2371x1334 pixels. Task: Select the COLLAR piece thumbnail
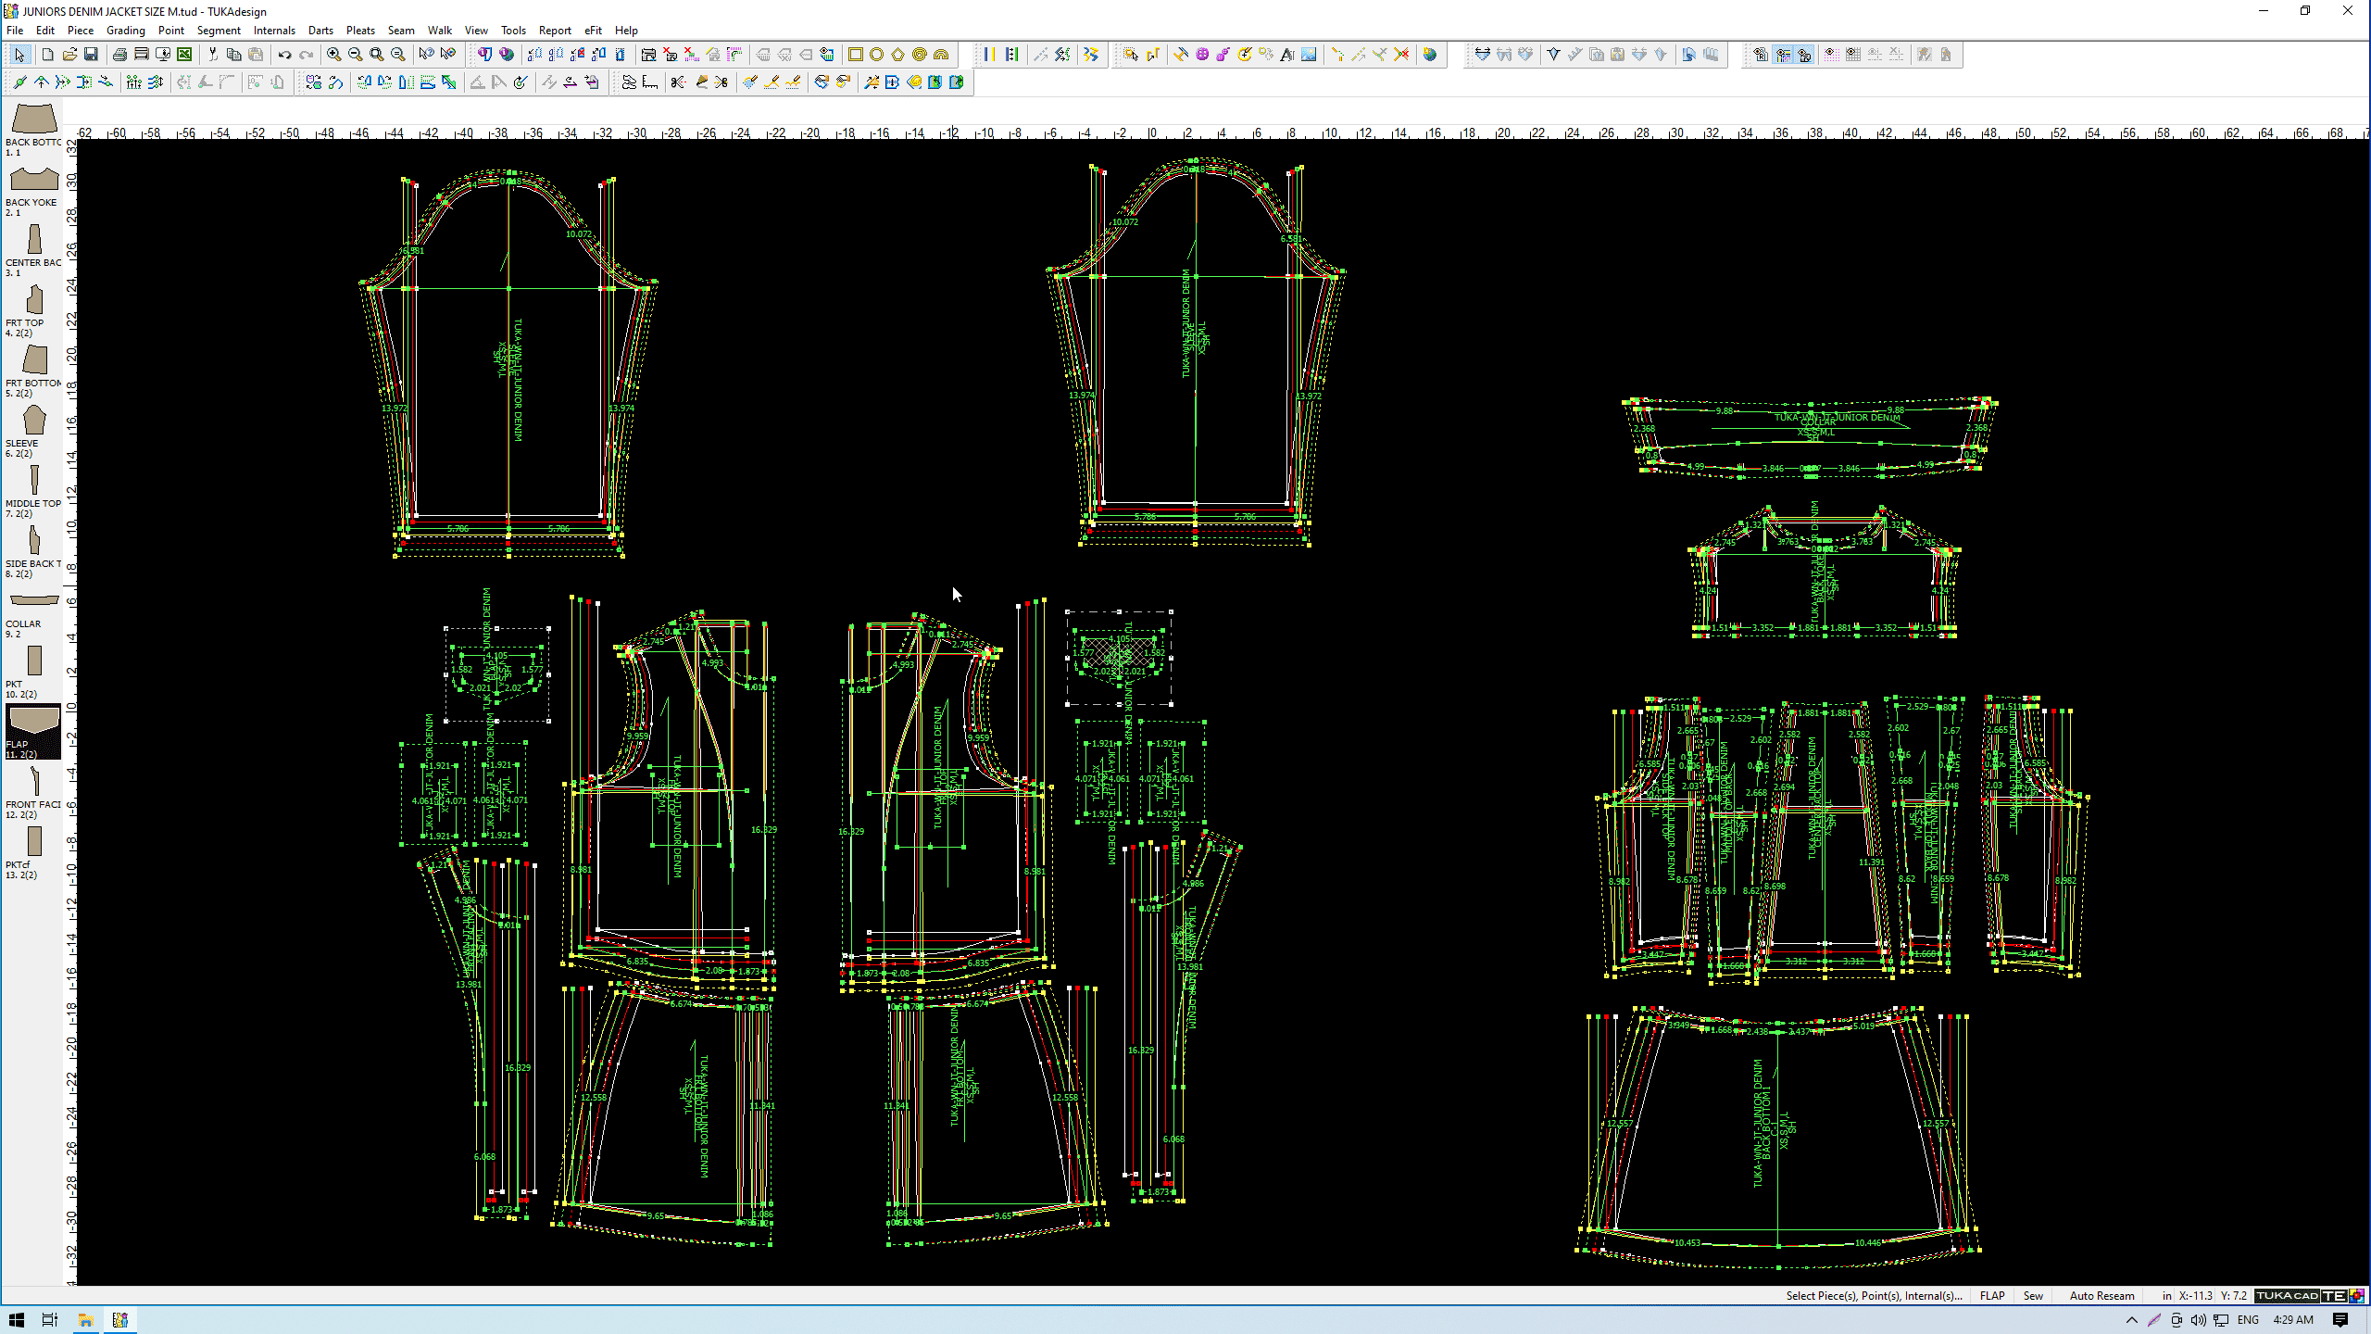[34, 601]
